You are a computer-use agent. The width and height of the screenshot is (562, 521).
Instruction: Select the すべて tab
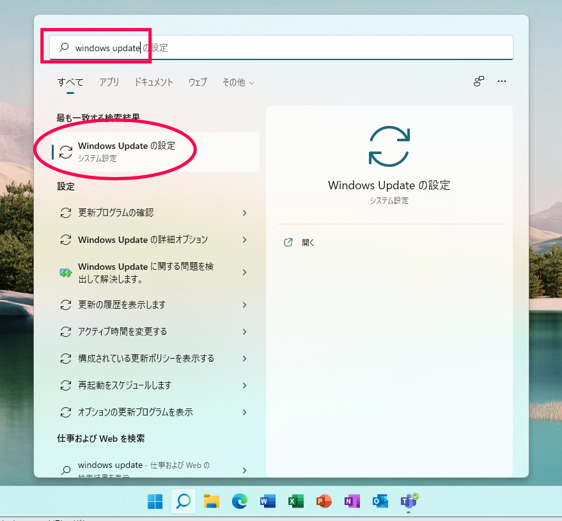[x=70, y=82]
